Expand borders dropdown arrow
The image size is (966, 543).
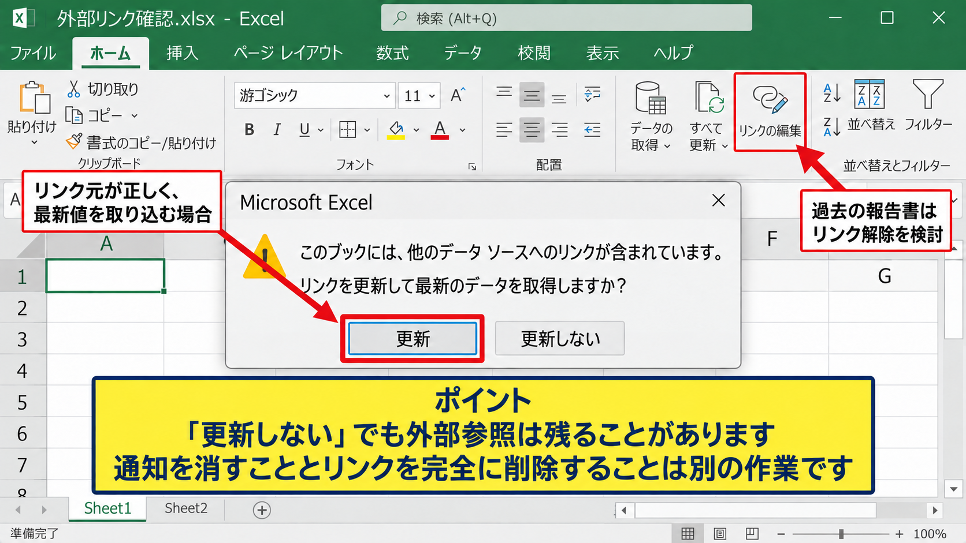[366, 130]
